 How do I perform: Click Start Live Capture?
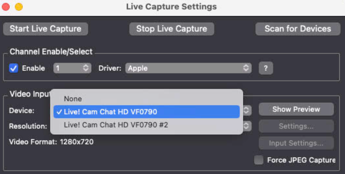(45, 29)
